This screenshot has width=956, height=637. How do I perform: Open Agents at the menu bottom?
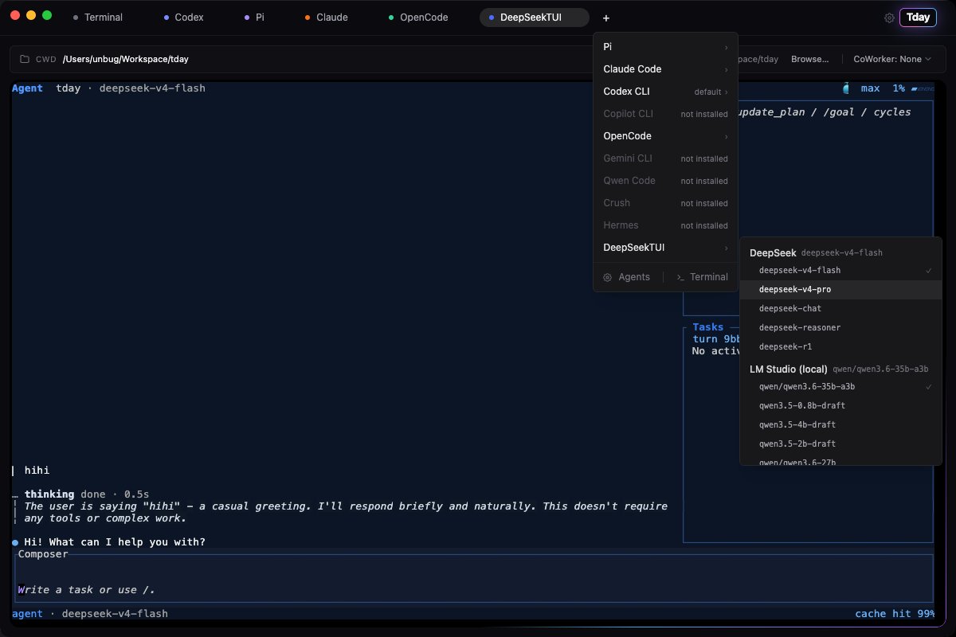tap(627, 277)
